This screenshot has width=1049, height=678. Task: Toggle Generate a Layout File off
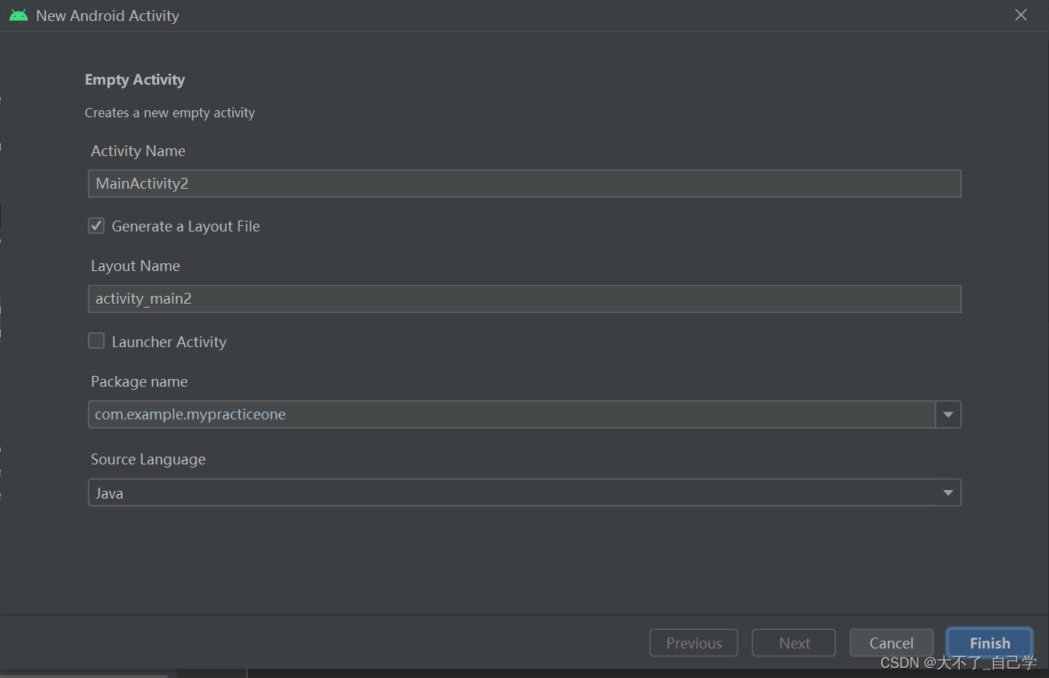96,225
